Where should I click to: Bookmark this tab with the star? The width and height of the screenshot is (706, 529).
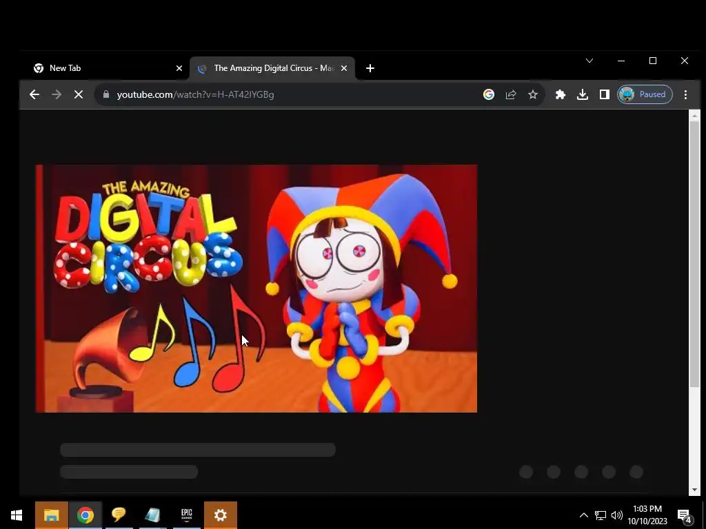pos(533,94)
